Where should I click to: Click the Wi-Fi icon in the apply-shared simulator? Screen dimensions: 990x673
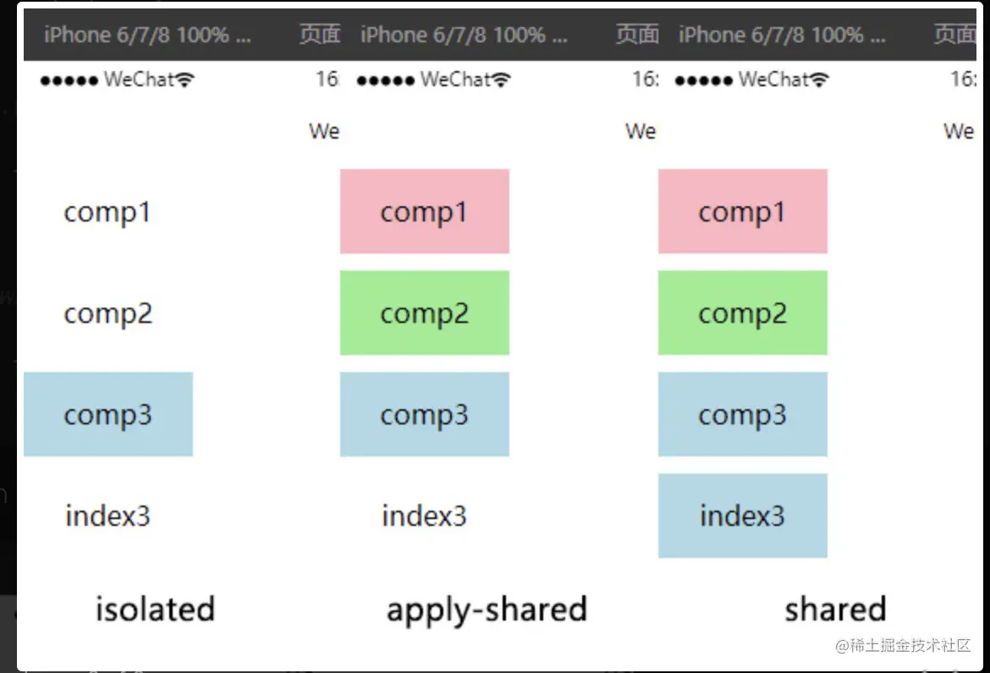[x=503, y=80]
